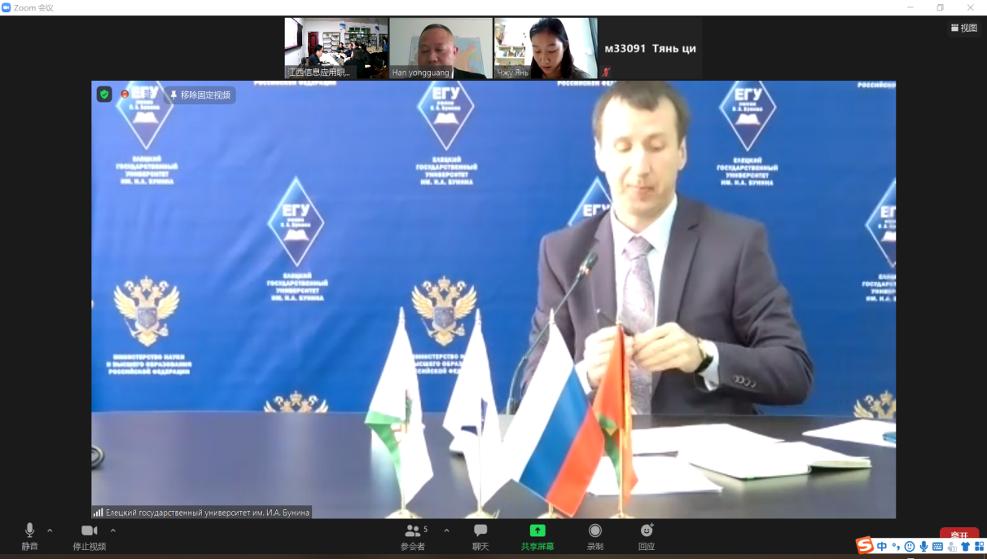The image size is (987, 559).
Task: Select the Jiangxi classroom video thumbnail
Action: pos(336,48)
